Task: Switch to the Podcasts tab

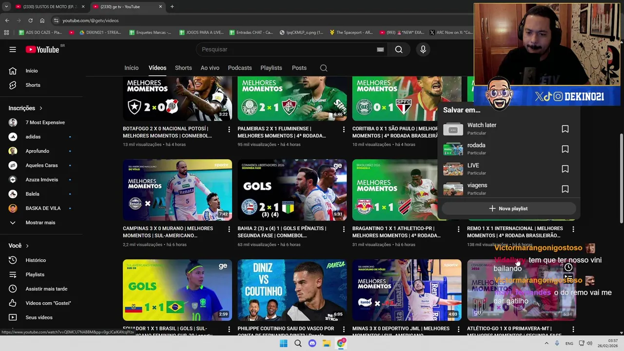Action: pos(240,68)
